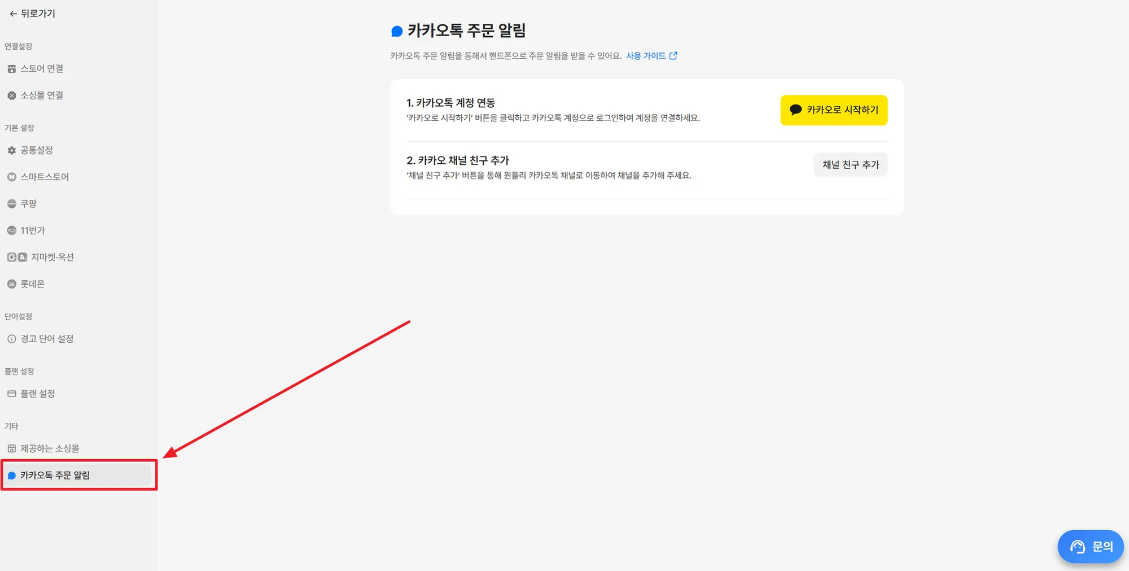Open the 문의 support chat bubble
Viewport: 1129px width, 571px height.
pyautogui.click(x=1090, y=546)
